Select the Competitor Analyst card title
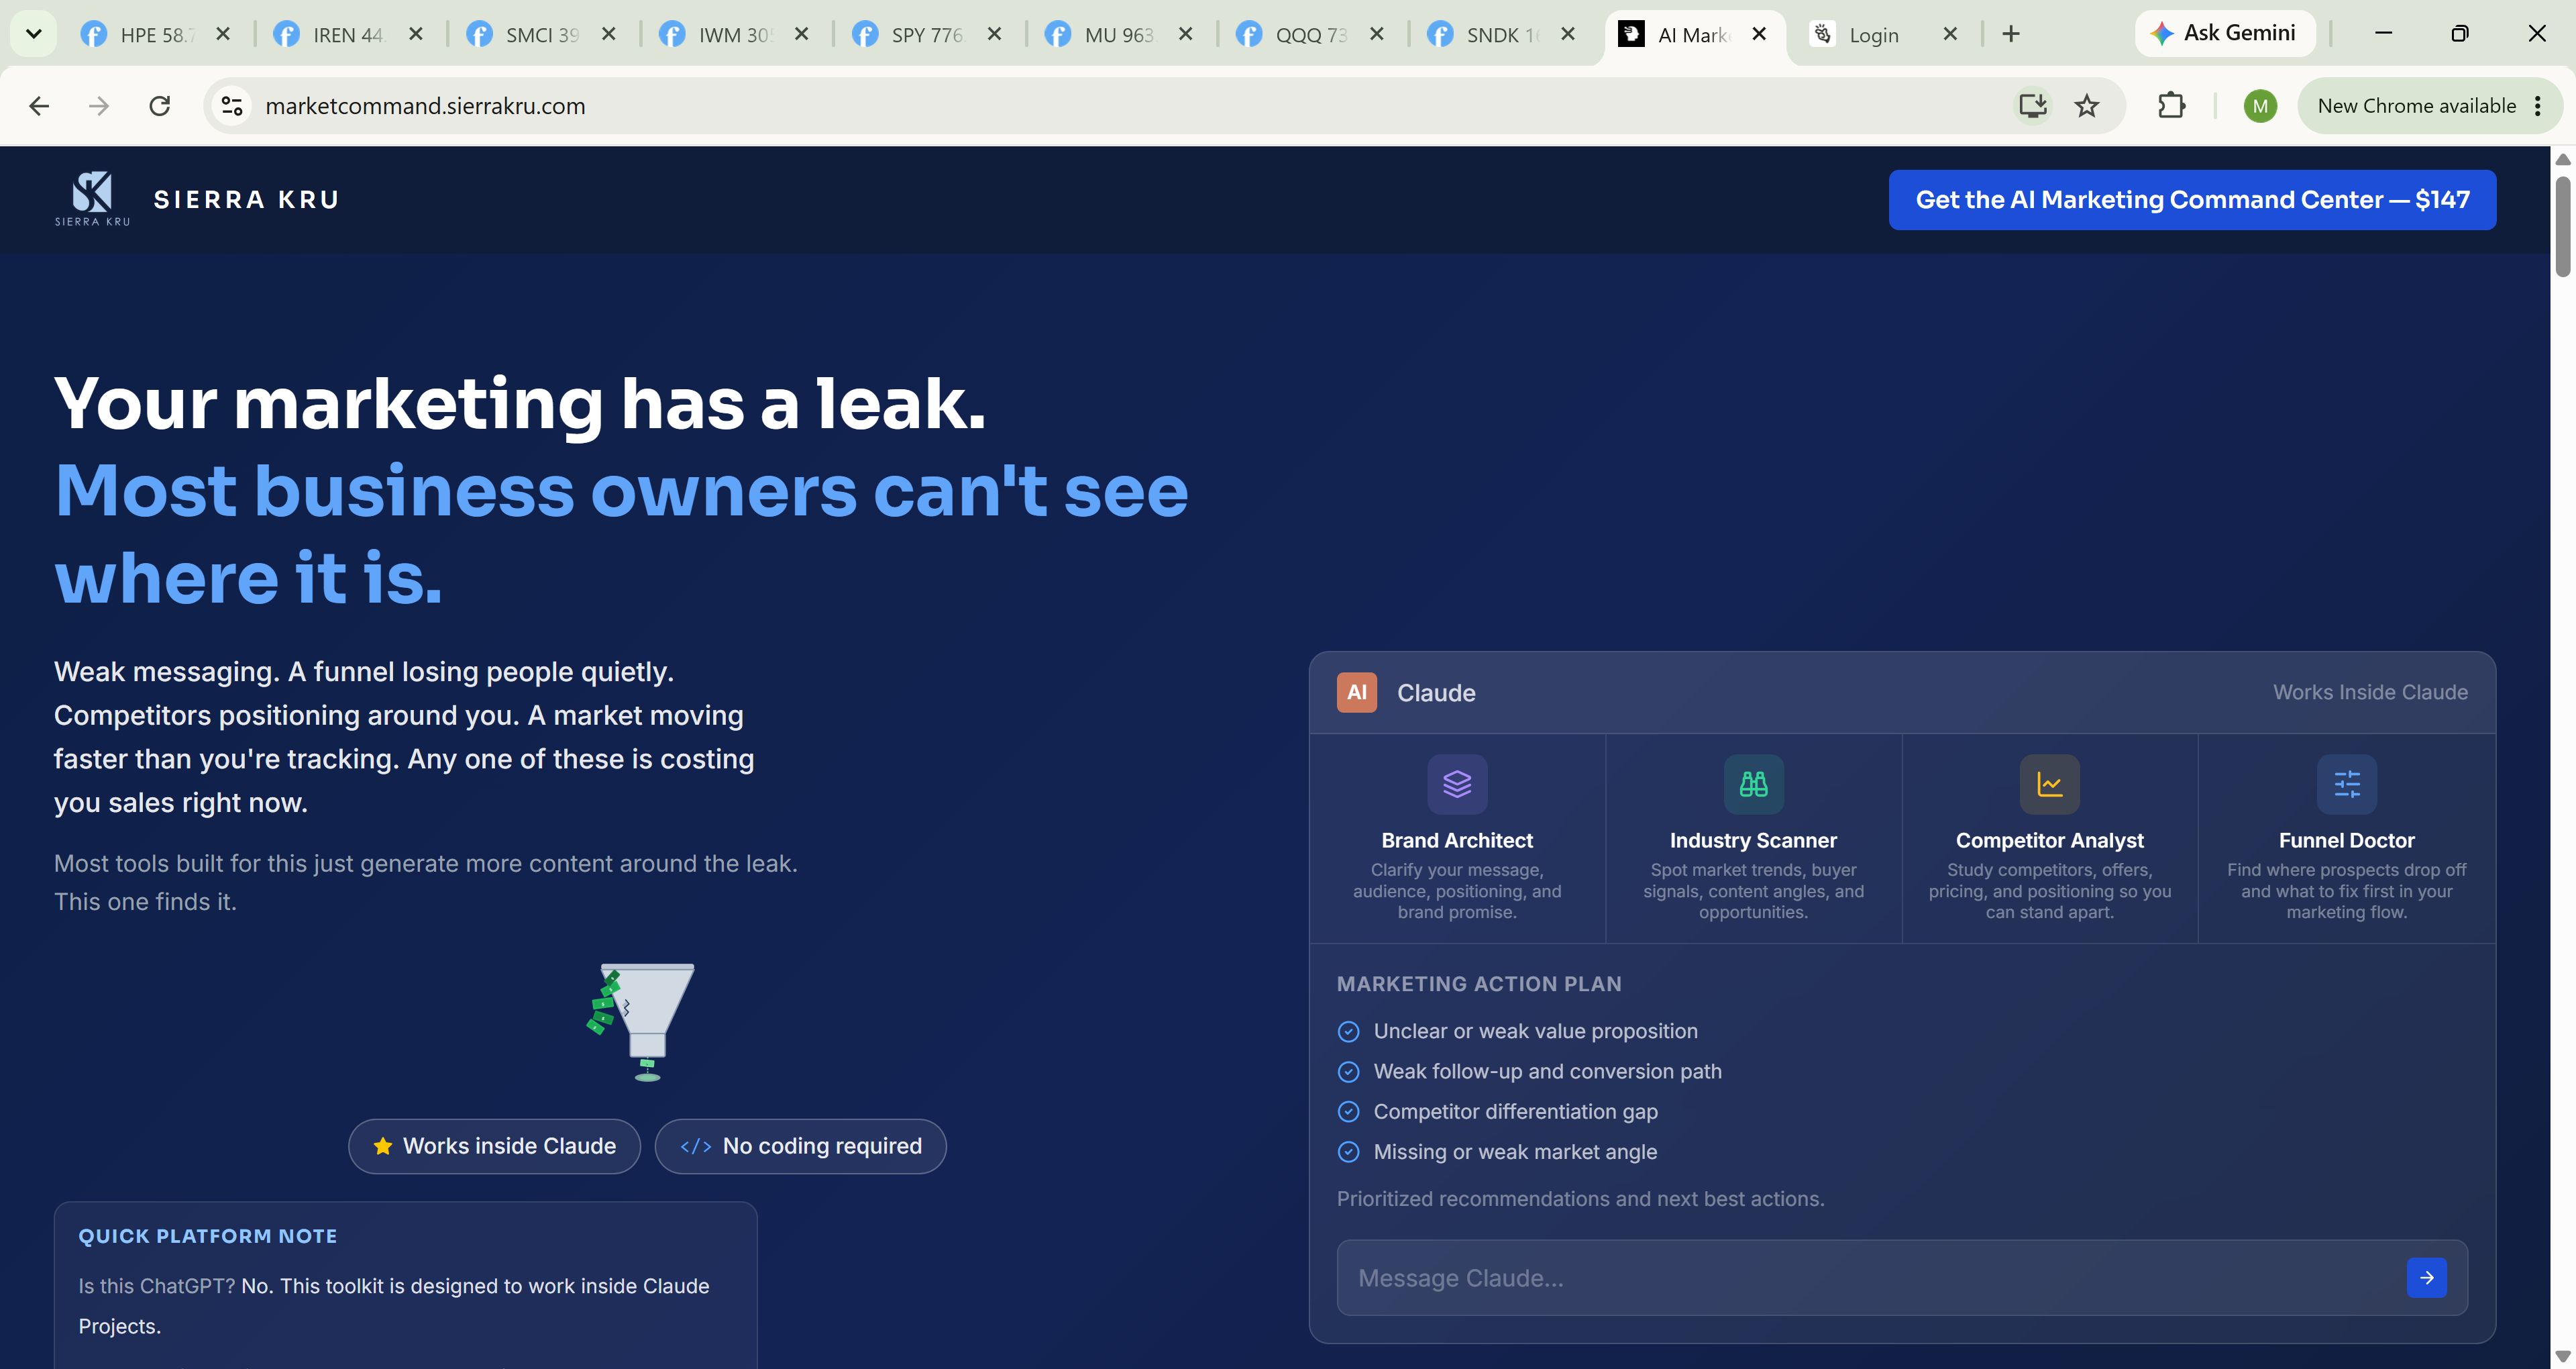 tap(2049, 841)
